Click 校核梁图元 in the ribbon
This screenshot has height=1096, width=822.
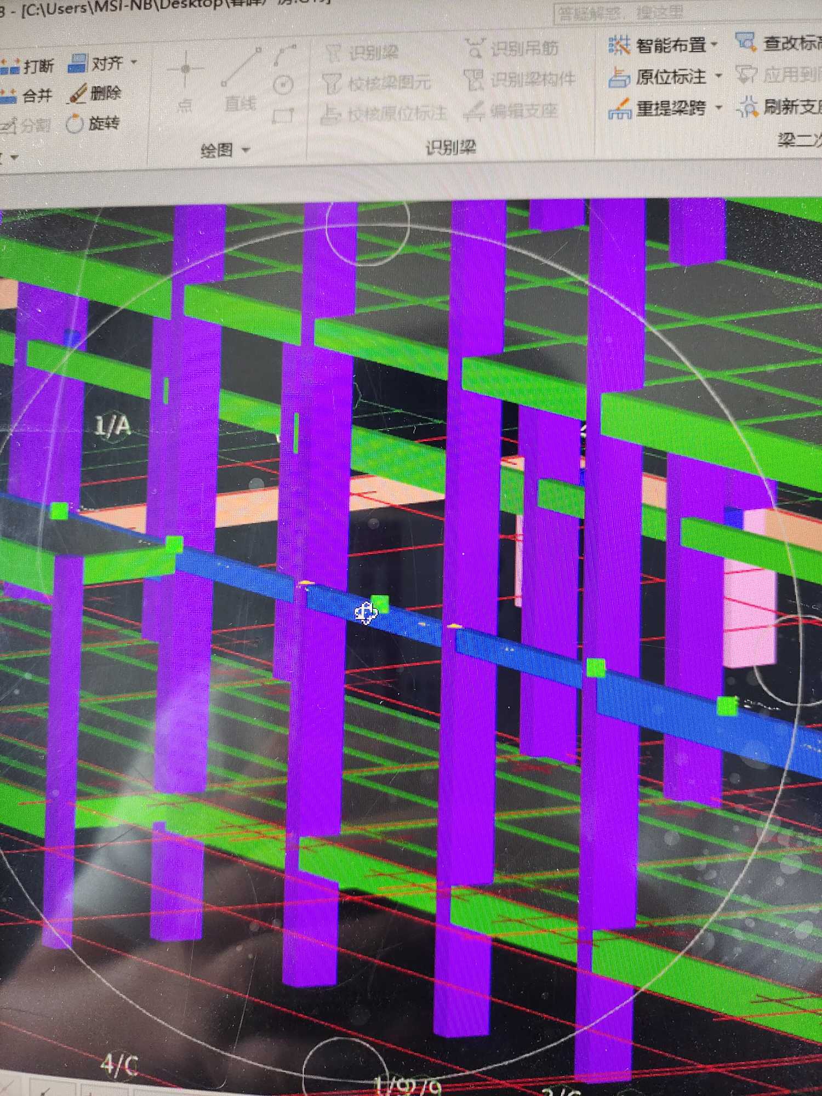point(376,83)
